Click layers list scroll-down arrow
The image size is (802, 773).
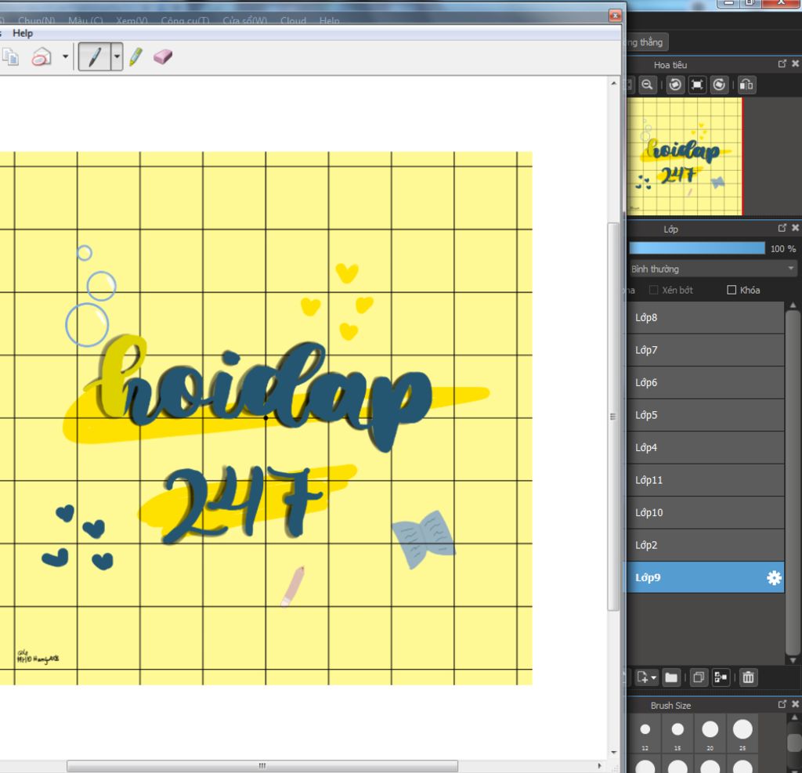click(793, 660)
